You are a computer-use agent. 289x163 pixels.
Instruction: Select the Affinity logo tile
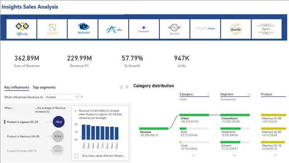(x=21, y=29)
